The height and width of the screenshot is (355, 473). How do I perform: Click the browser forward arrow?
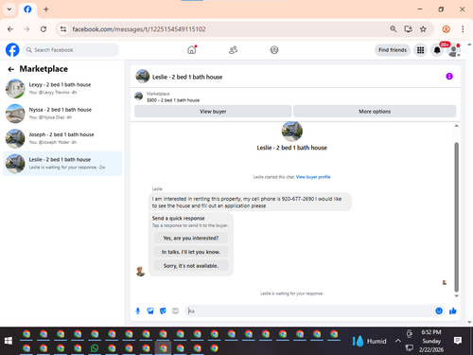[26, 29]
